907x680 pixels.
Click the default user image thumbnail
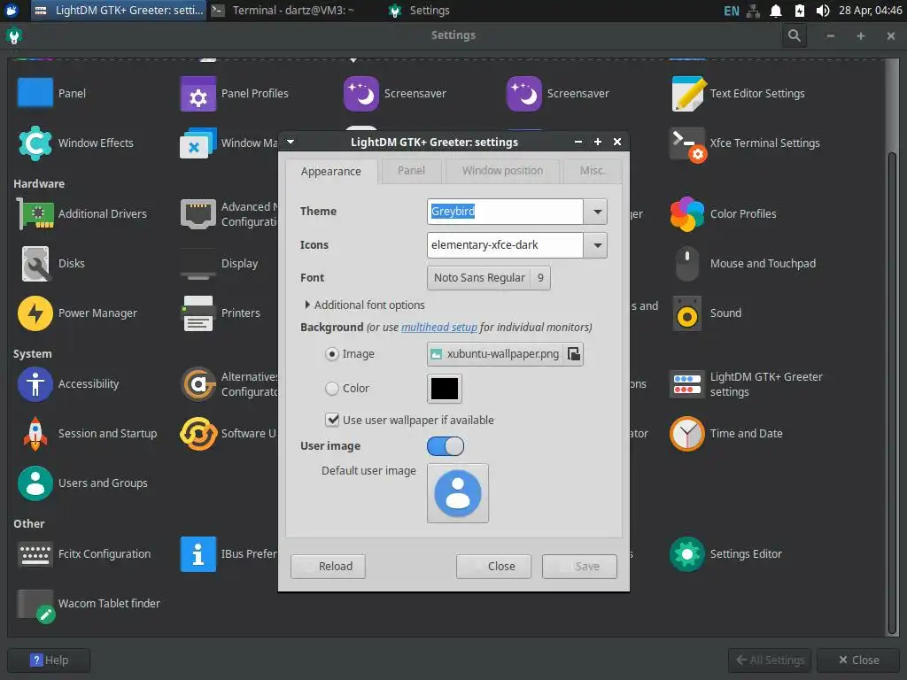pos(458,493)
